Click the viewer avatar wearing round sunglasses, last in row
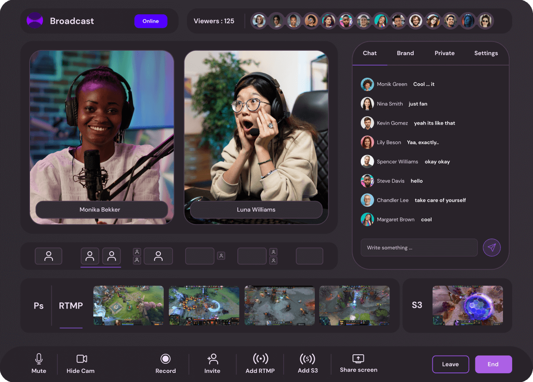This screenshot has height=382, width=533. click(485, 21)
